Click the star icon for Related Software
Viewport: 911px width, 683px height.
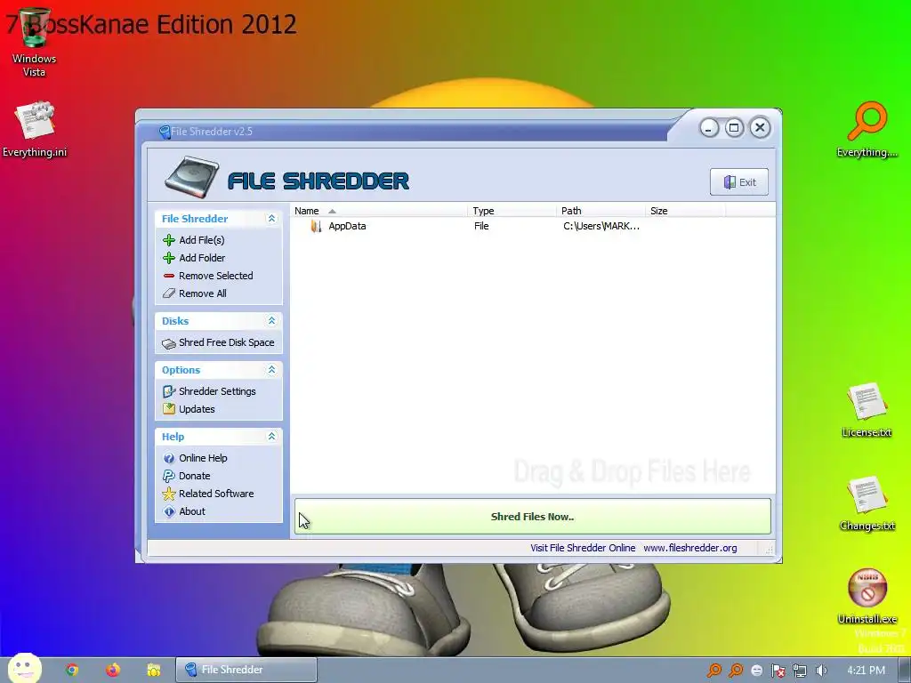click(169, 494)
